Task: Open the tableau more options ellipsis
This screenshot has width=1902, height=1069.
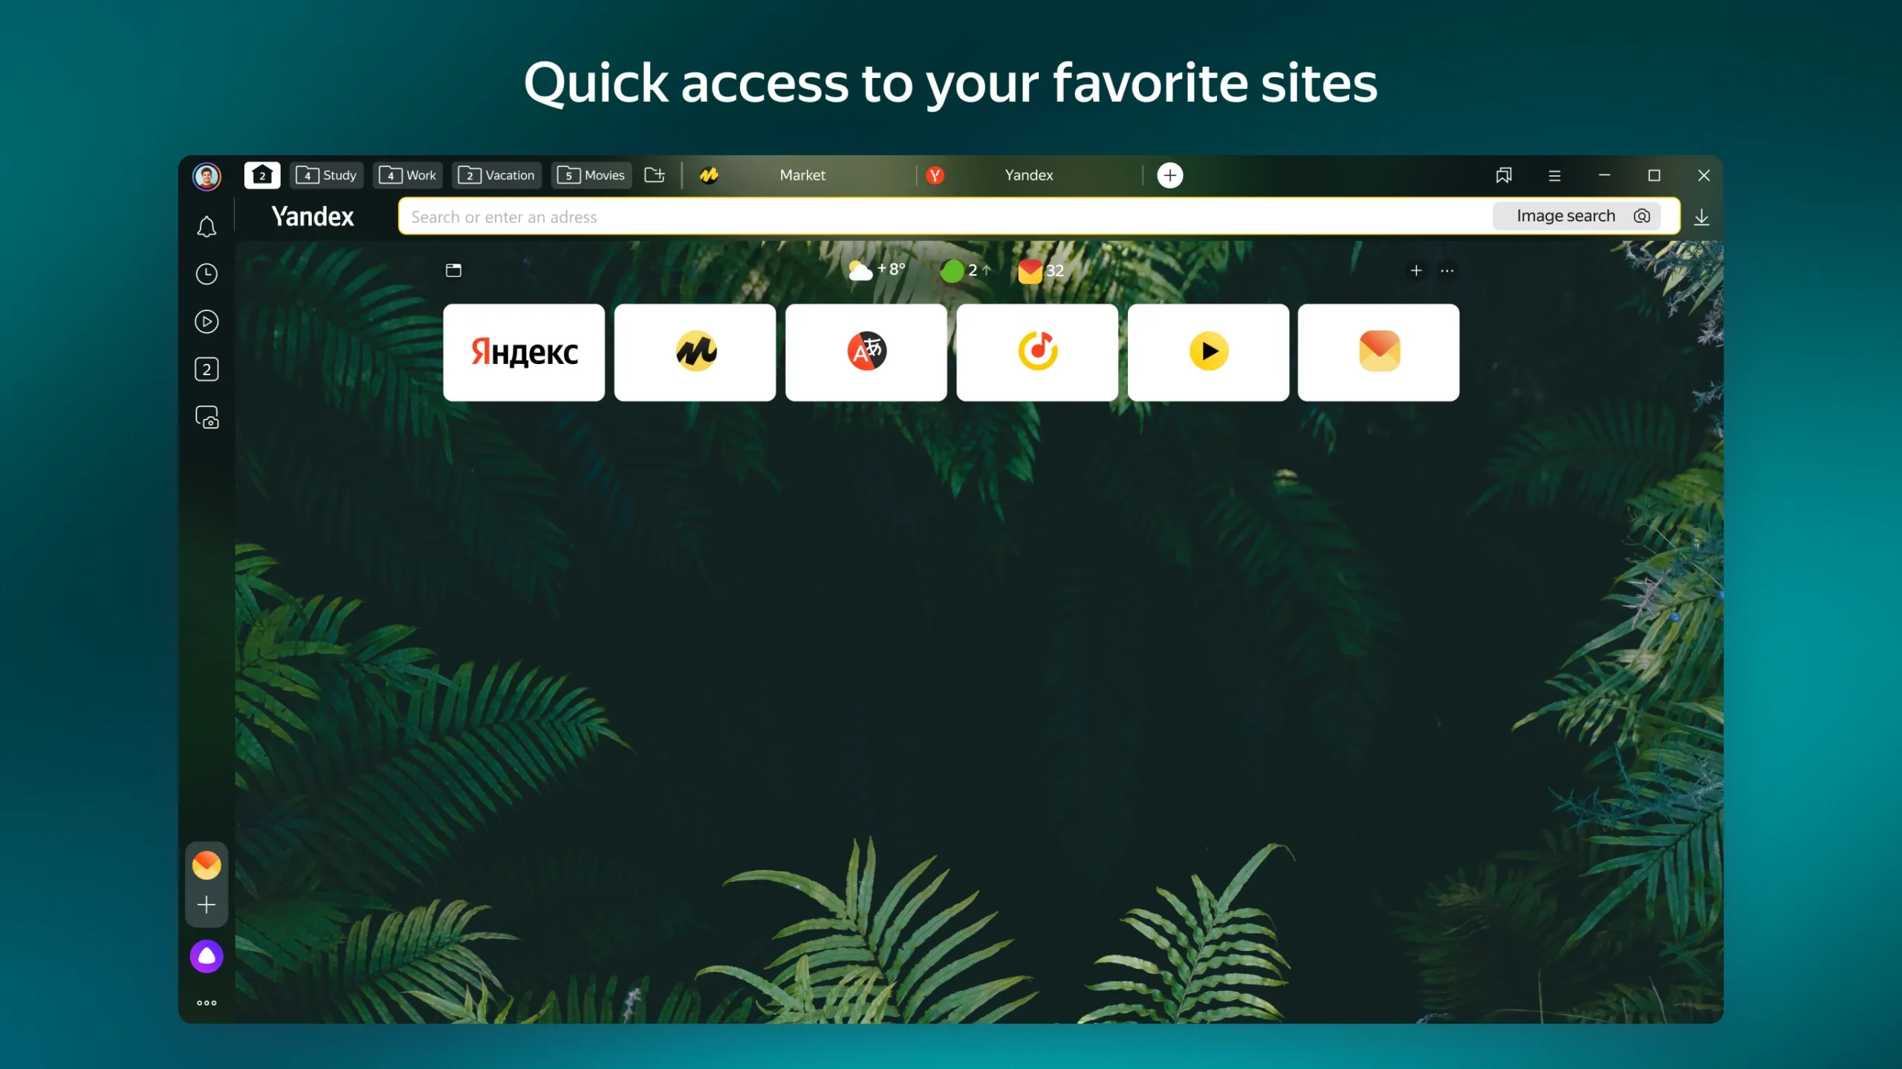Action: click(x=1447, y=270)
